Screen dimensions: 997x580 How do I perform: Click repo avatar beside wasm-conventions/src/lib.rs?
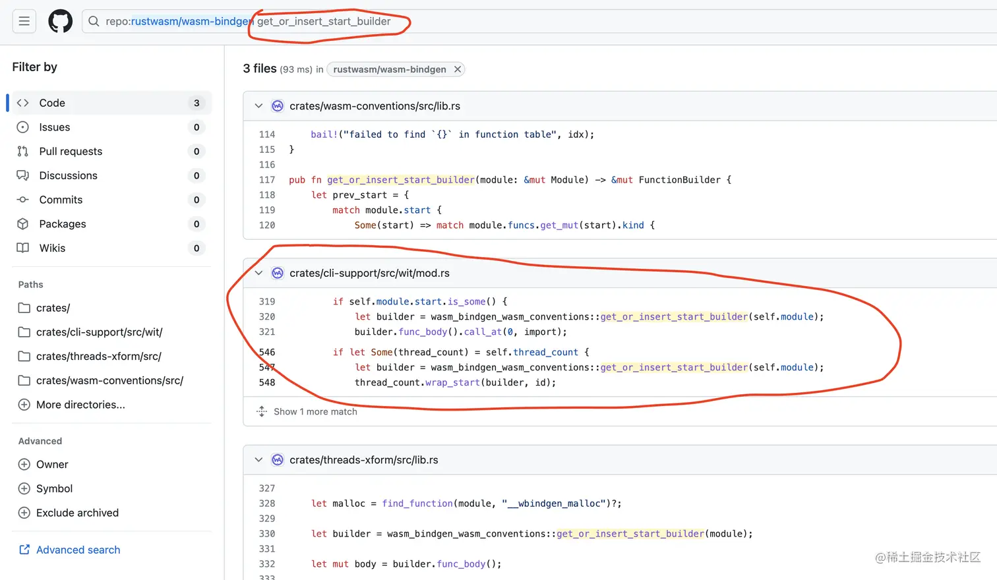pos(278,106)
